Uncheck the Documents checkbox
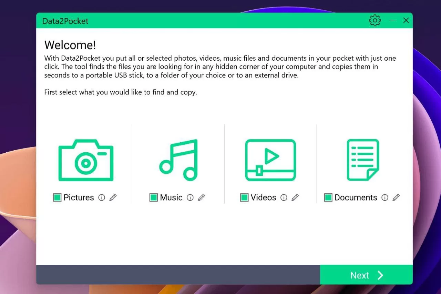The width and height of the screenshot is (441, 294). 328,197
